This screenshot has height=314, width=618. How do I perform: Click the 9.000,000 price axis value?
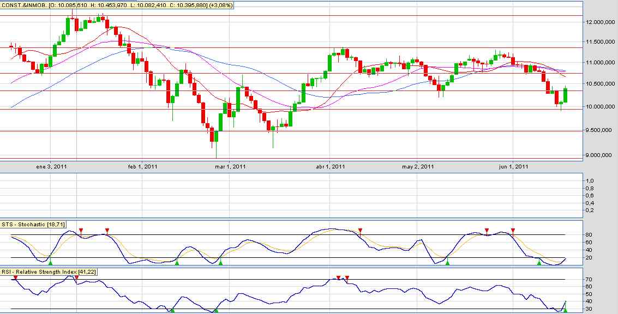(x=598, y=155)
